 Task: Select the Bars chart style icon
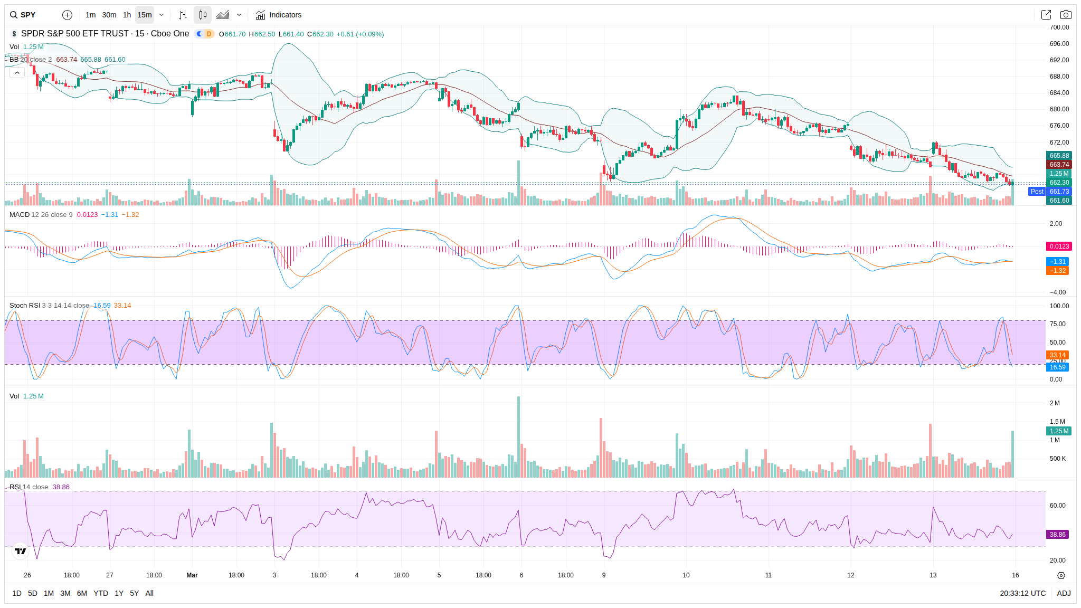click(183, 15)
